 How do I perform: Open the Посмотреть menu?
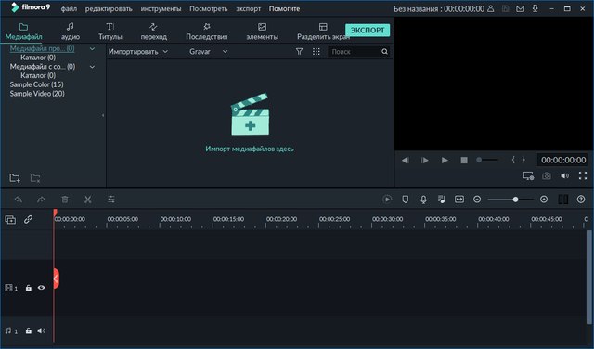click(208, 8)
